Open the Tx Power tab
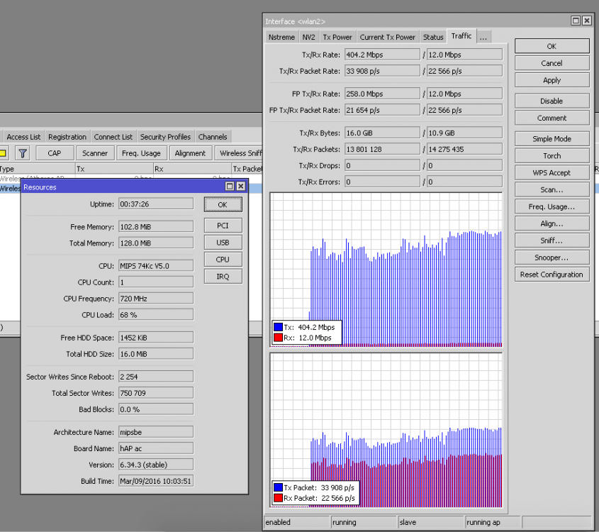This screenshot has height=532, width=599. tap(337, 37)
